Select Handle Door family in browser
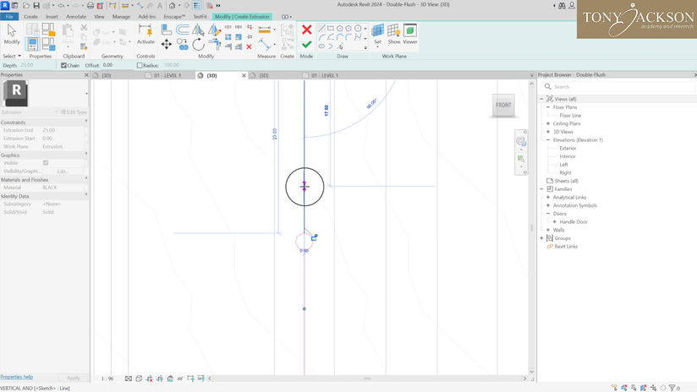This screenshot has width=697, height=392. coord(574,221)
